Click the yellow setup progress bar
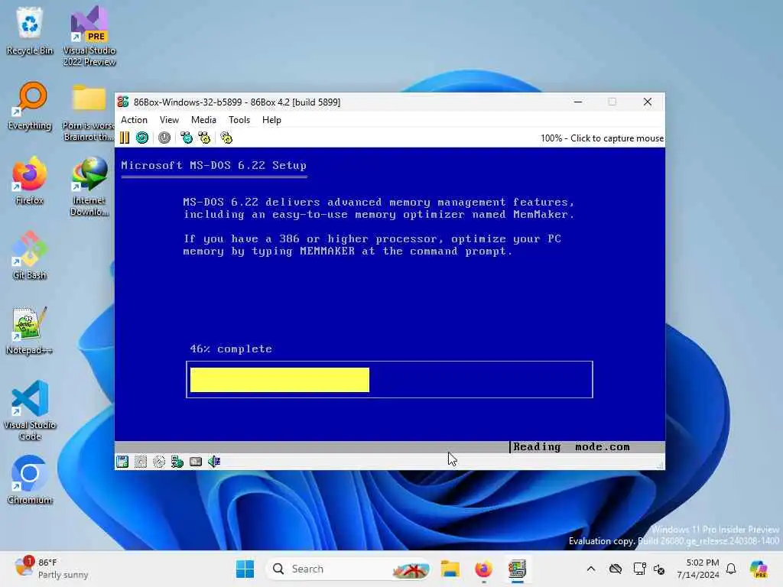This screenshot has width=783, height=587. pyautogui.click(x=280, y=380)
